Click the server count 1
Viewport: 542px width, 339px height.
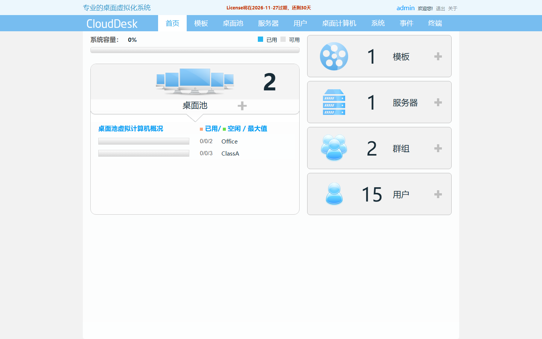click(x=372, y=103)
